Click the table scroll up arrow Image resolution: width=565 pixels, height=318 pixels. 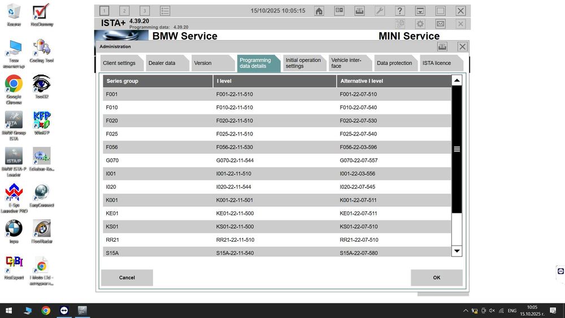[457, 80]
